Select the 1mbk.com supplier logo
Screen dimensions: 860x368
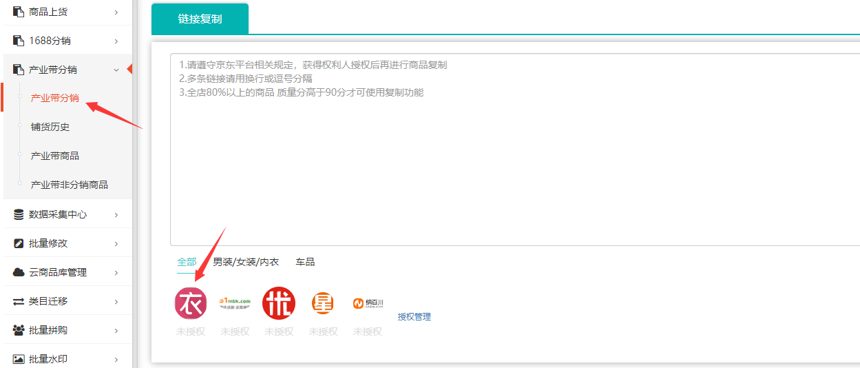pos(235,303)
